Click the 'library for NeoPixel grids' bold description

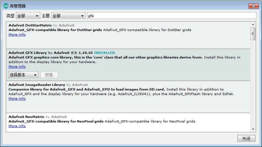[56, 121]
